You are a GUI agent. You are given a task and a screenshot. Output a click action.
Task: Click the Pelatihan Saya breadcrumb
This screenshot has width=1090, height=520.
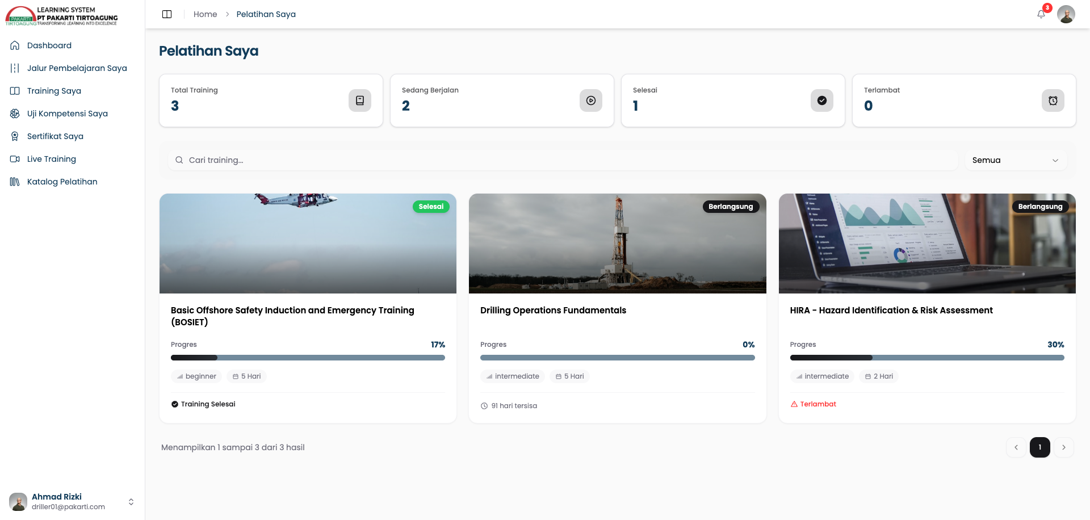pyautogui.click(x=266, y=14)
